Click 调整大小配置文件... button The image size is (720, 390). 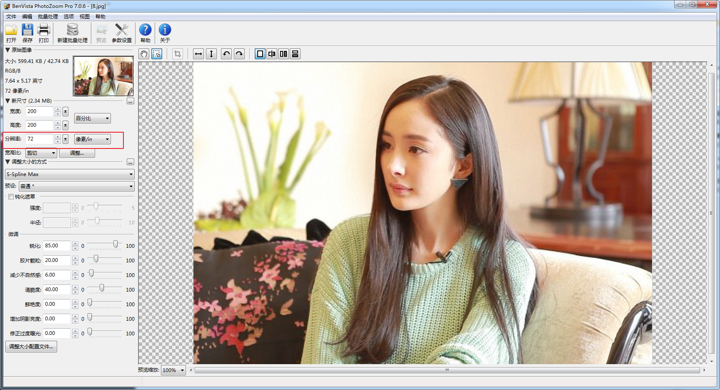[x=31, y=346]
